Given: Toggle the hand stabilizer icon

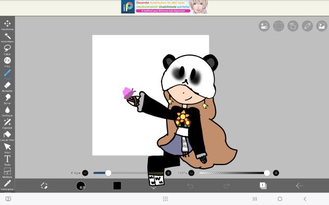Looking at the screenshot, I should click(293, 26).
